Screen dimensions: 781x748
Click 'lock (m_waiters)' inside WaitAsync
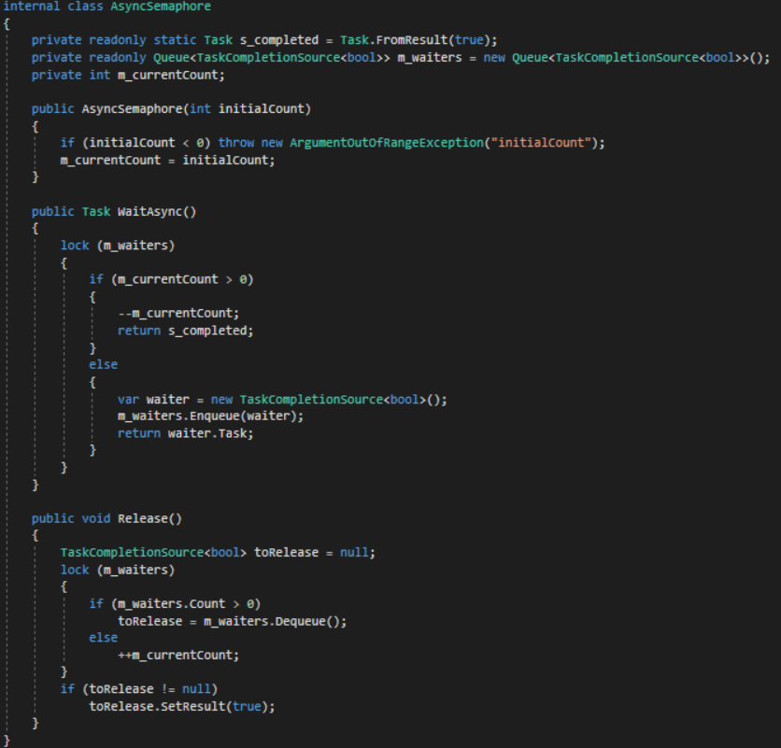118,246
